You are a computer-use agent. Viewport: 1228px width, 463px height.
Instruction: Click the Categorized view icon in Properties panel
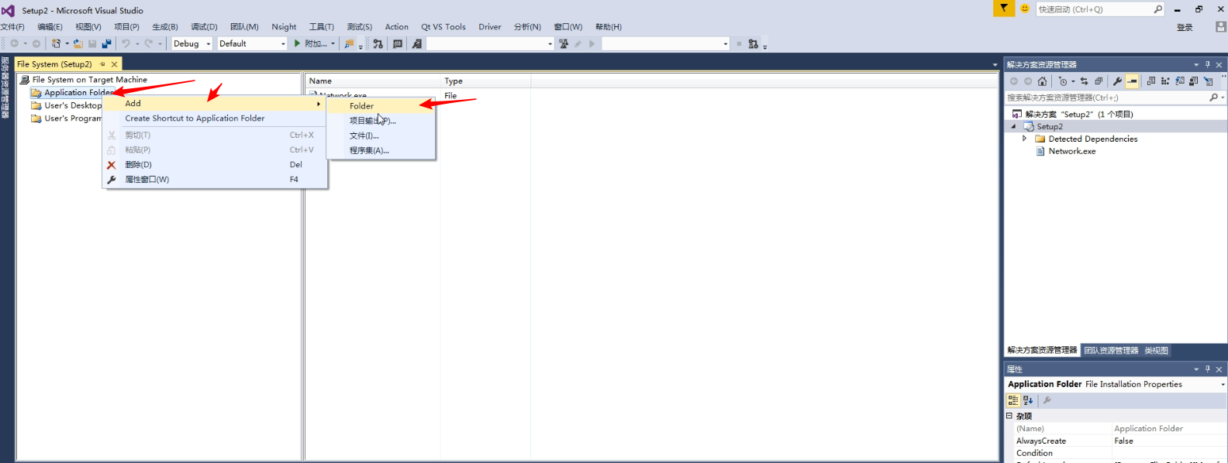pos(1013,400)
